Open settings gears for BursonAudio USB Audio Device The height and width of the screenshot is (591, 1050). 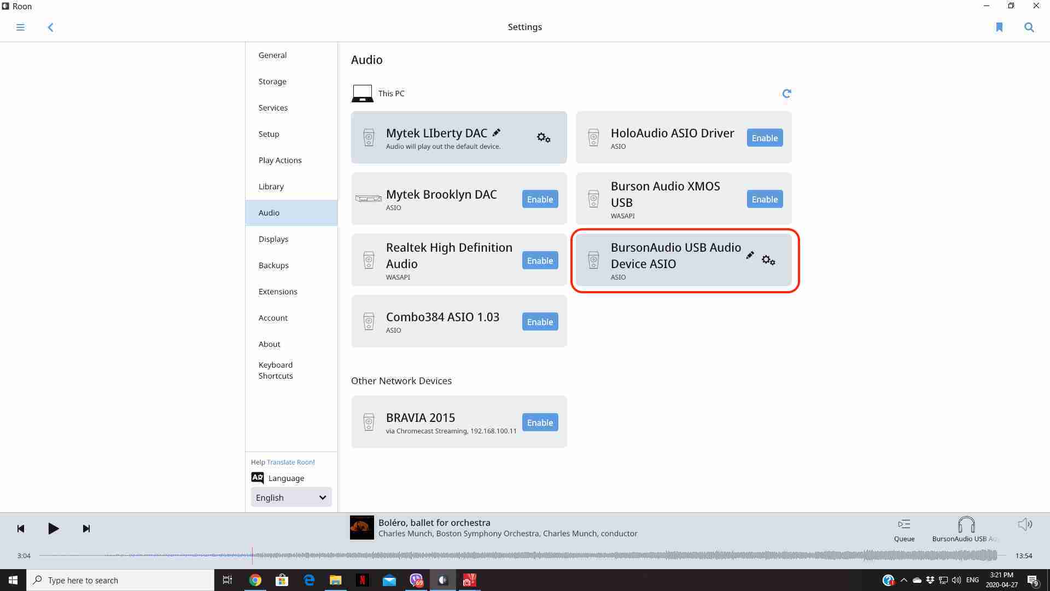(x=768, y=260)
